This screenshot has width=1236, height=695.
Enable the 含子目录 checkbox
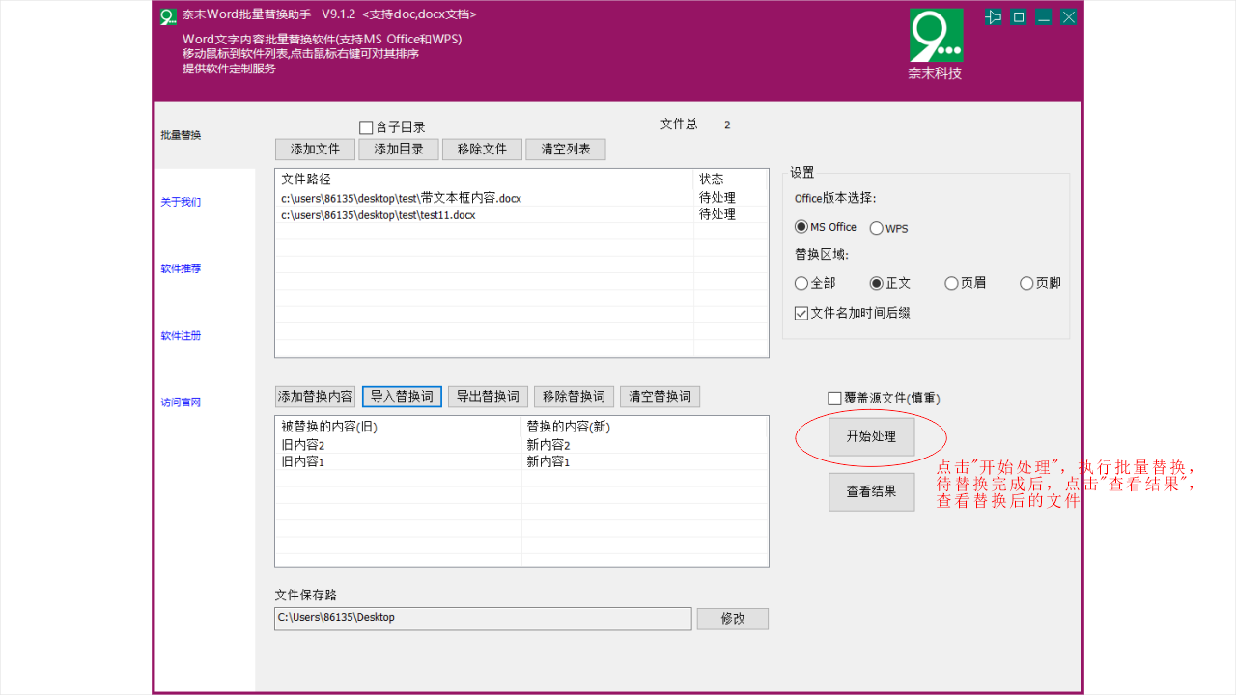(x=366, y=126)
